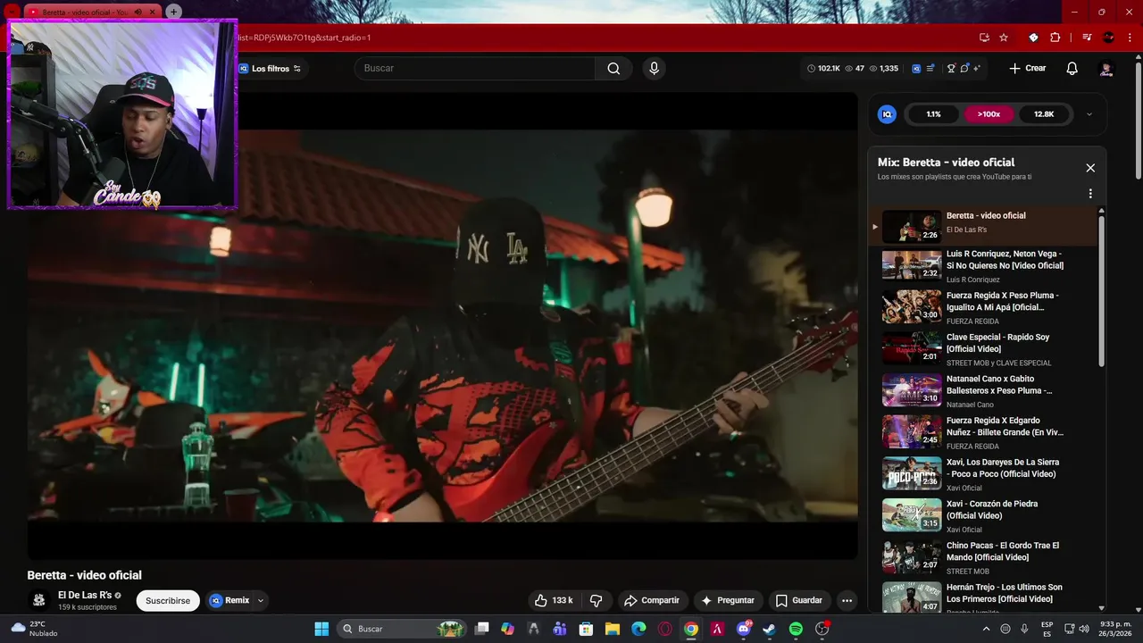Open more actions menu below video

[847, 600]
